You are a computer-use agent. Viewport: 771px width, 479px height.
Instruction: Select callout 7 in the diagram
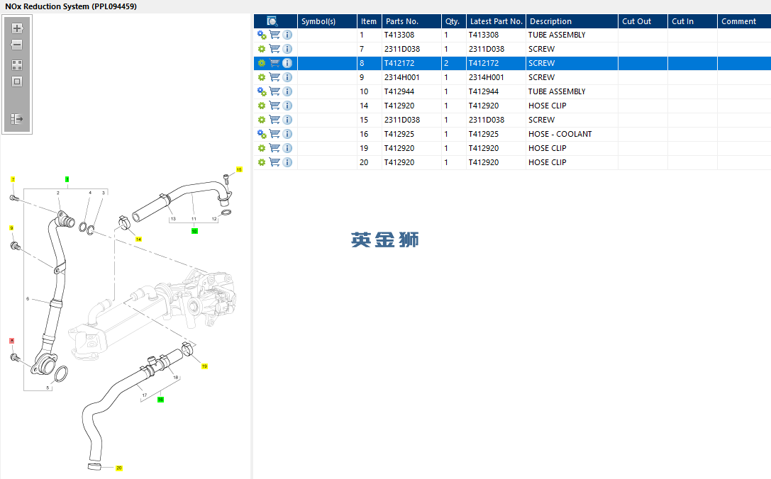pos(13,179)
